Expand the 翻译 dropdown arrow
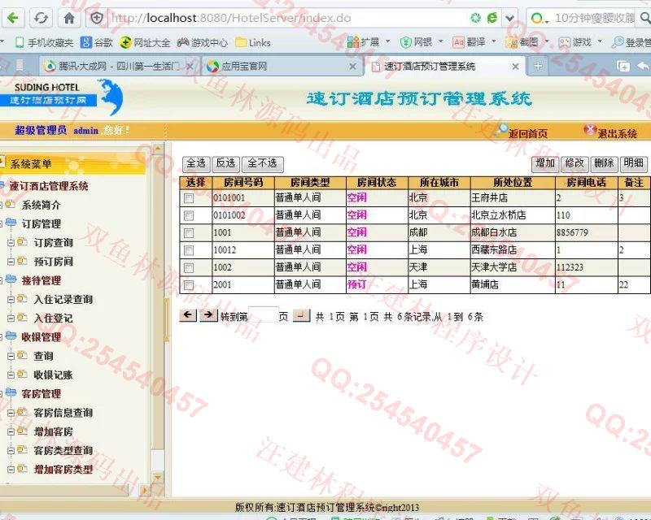 (494, 41)
